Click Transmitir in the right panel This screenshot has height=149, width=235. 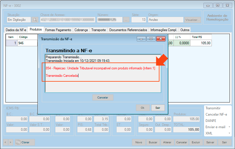(x=213, y=108)
